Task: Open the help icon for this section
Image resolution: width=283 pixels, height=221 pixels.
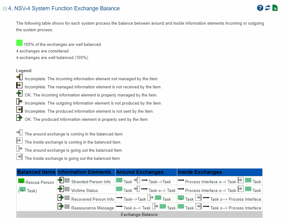Action: click(x=260, y=8)
